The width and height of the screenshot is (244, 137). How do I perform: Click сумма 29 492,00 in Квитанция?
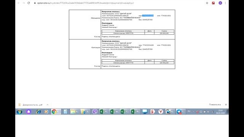click(x=164, y=63)
